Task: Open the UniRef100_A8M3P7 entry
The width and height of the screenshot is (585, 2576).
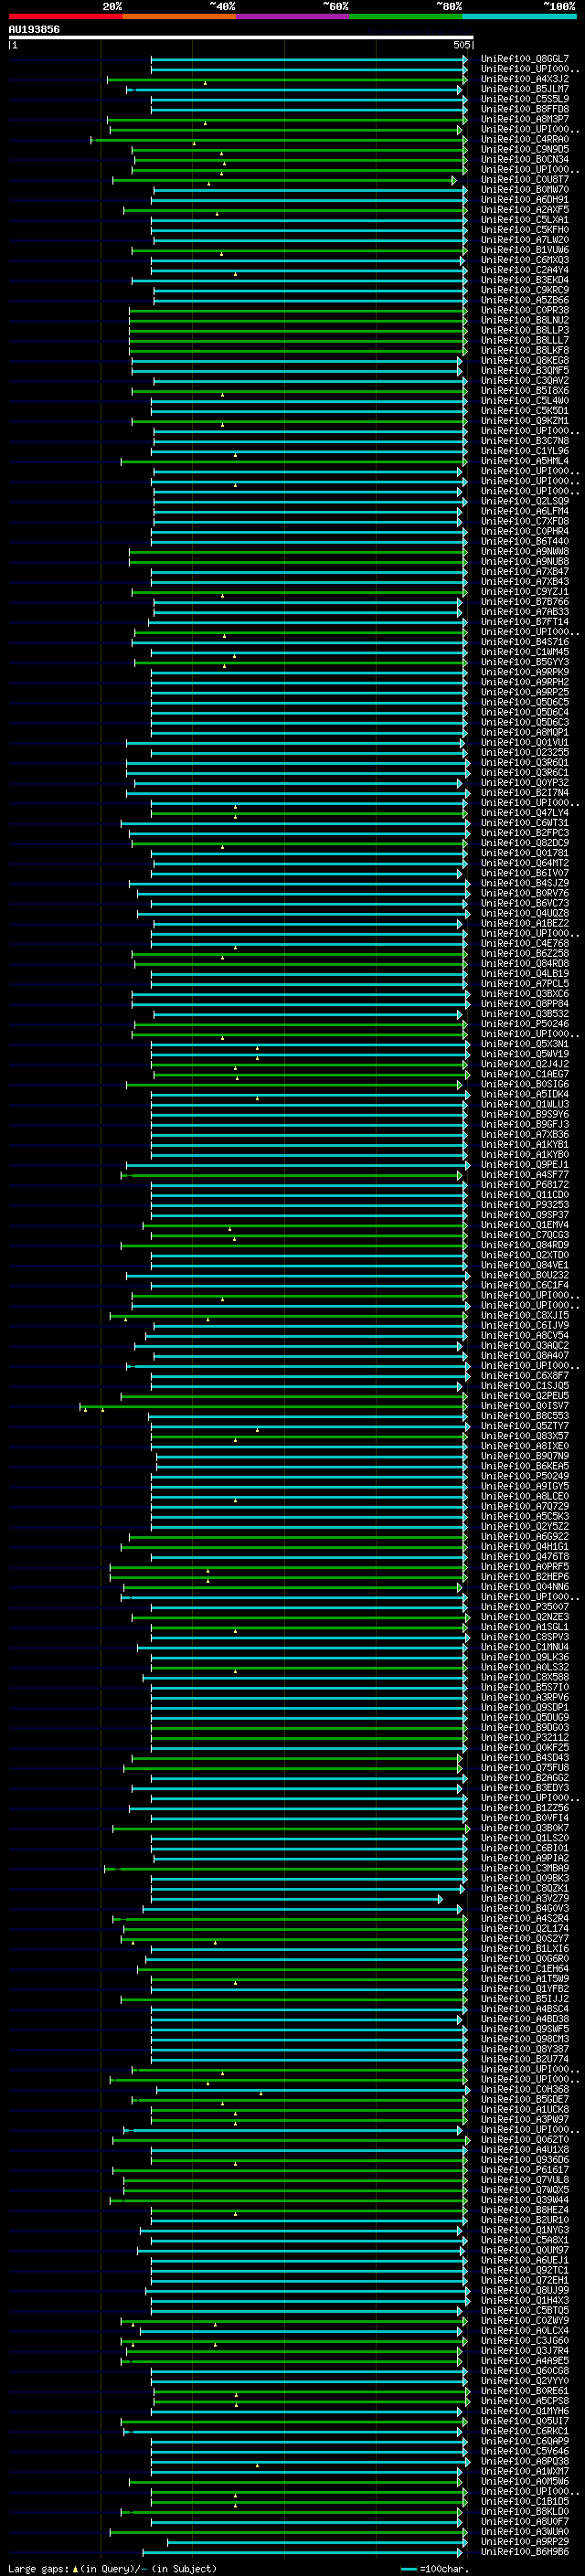Action: click(524, 119)
